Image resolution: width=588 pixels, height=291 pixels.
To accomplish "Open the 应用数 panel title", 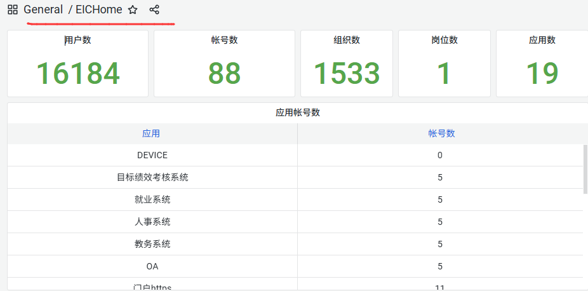I will click(x=542, y=40).
